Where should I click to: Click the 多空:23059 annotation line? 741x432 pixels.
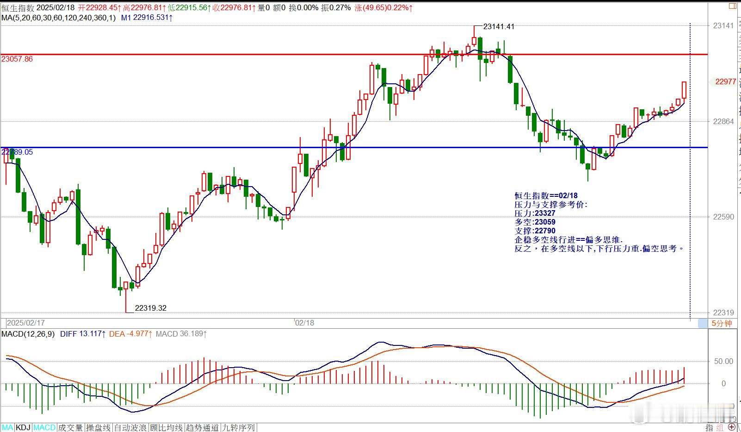tap(535, 222)
